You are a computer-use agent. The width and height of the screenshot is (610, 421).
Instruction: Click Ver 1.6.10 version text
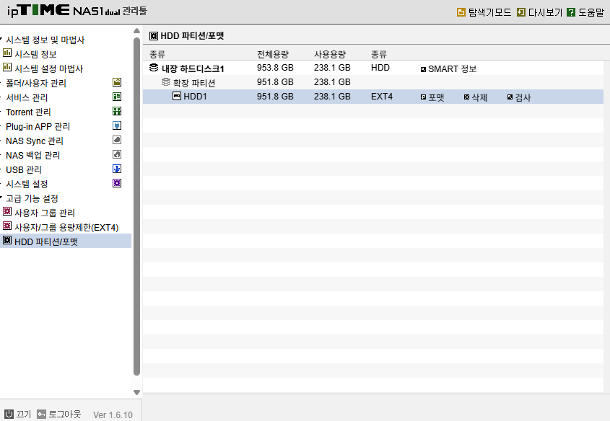click(x=113, y=415)
